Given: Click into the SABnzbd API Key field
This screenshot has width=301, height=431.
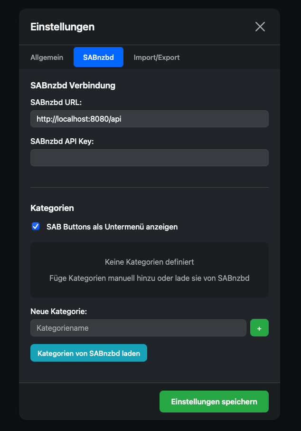Looking at the screenshot, I should click(x=150, y=158).
